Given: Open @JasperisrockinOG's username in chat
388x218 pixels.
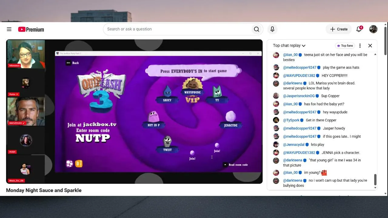Looking at the screenshot, I should (x=299, y=96).
